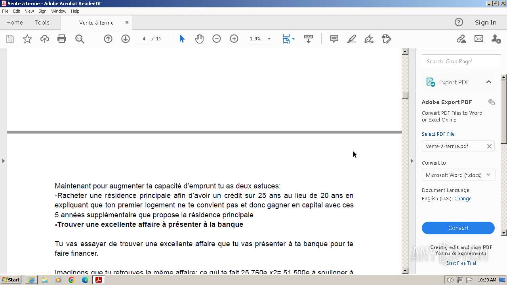This screenshot has height=285, width=507.
Task: Click the Select PDF File link
Action: 438,134
